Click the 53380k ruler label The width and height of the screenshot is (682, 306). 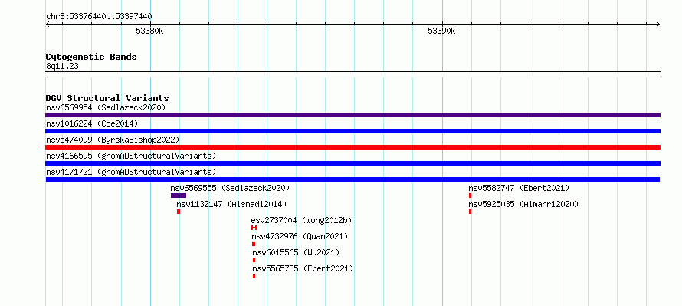tap(149, 31)
